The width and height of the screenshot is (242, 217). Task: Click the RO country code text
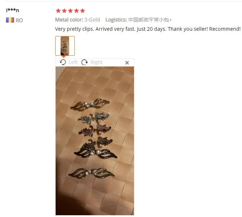pos(19,20)
